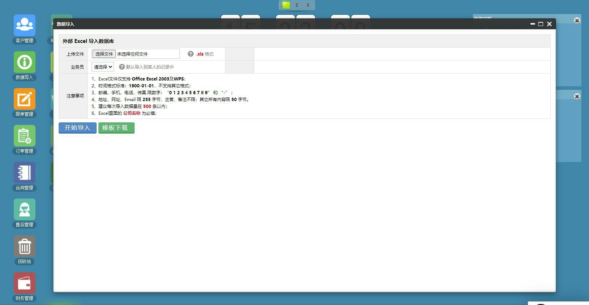The image size is (589, 305).
Task: Click note 3 about 邮编、手机、电话、传真
Action: 162,93
